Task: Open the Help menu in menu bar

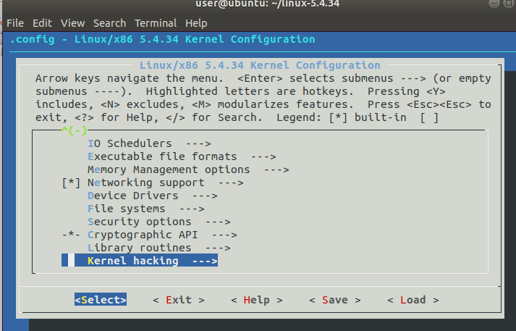Action: click(x=196, y=23)
